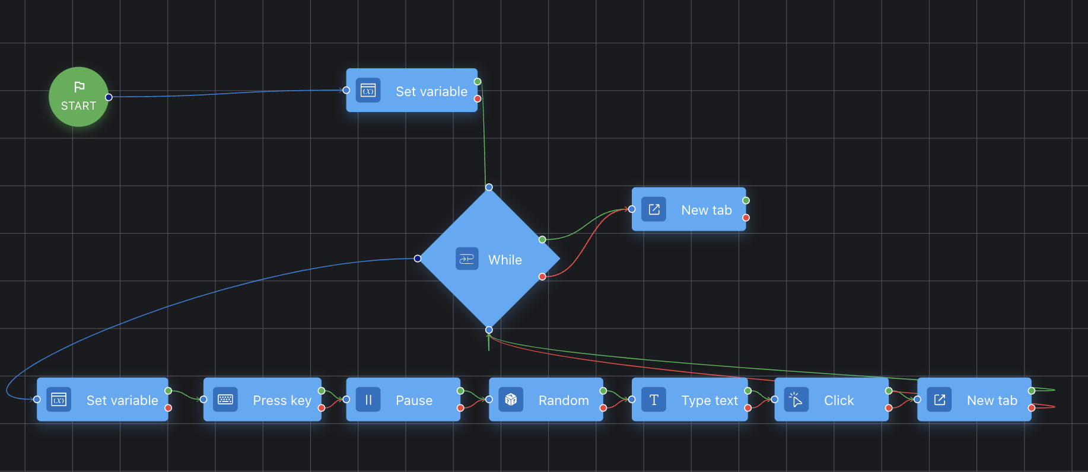Click While diamond bottom port
Screen dimensions: 1088x472
[489, 330]
